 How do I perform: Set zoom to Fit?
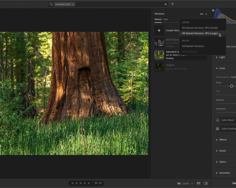(179, 183)
